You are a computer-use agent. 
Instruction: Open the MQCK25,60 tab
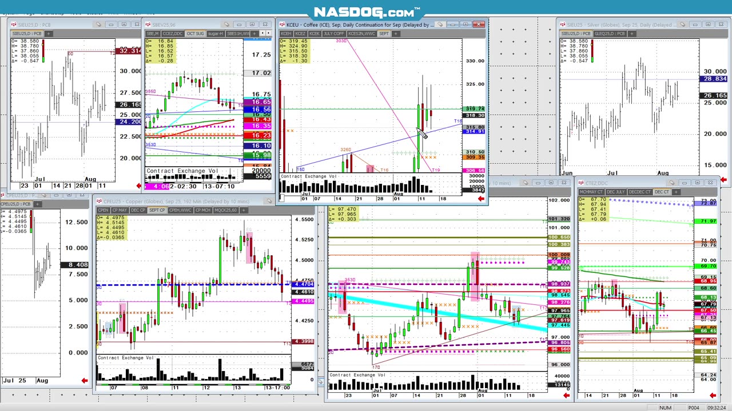point(225,210)
